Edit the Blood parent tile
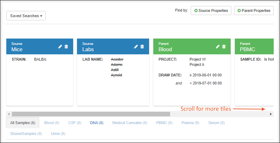 point(218,47)
